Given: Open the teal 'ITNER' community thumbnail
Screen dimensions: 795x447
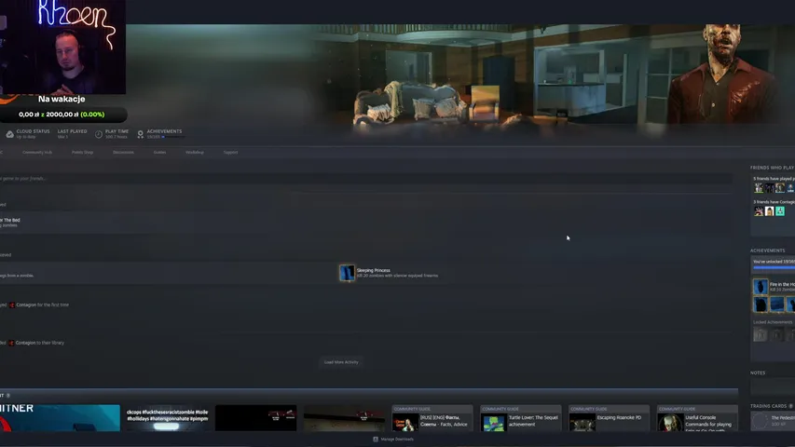Looking at the screenshot, I should (60, 418).
